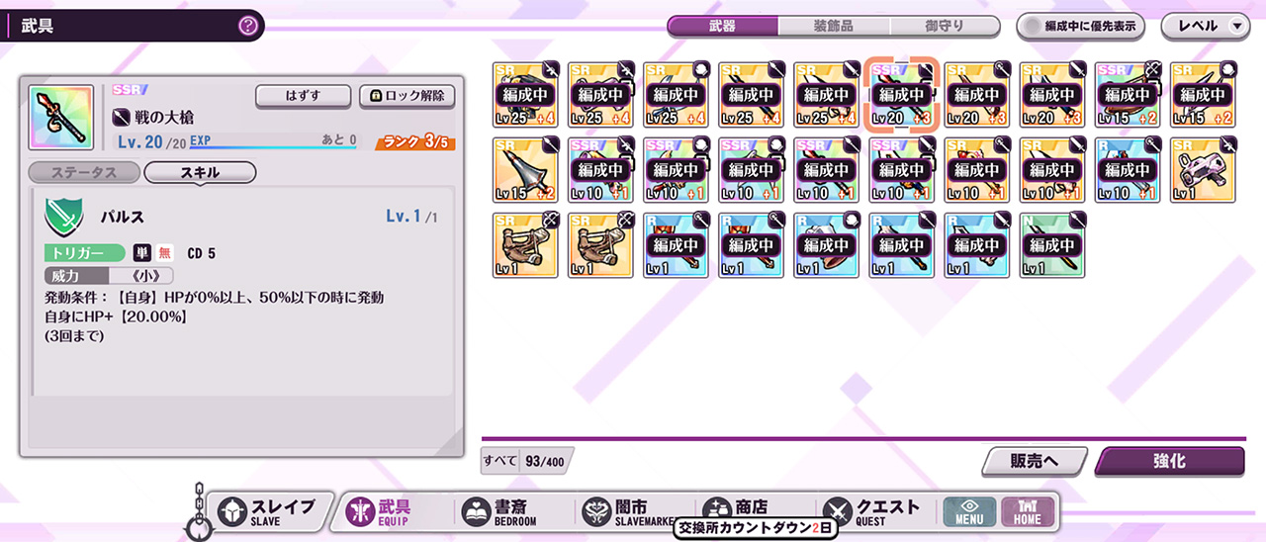Switch to the 御守り tab
The image size is (1266, 542).
click(x=945, y=27)
